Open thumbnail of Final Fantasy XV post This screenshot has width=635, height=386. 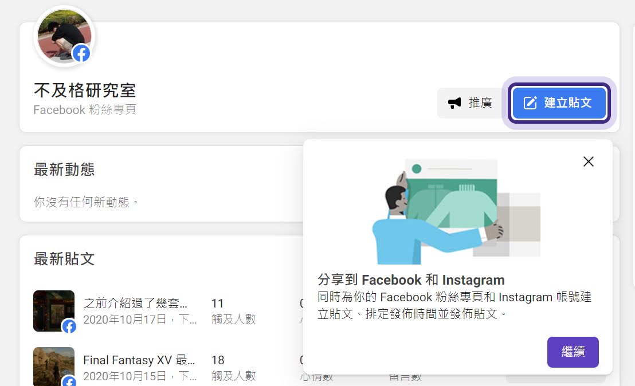coord(54,366)
